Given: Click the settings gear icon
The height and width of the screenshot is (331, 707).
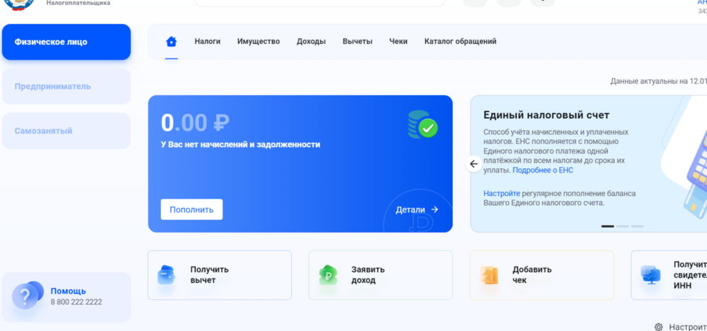Looking at the screenshot, I should (658, 327).
